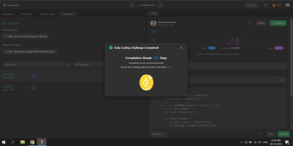293x146 pixels.
Task: Click the green Solution button
Action: 278,23
